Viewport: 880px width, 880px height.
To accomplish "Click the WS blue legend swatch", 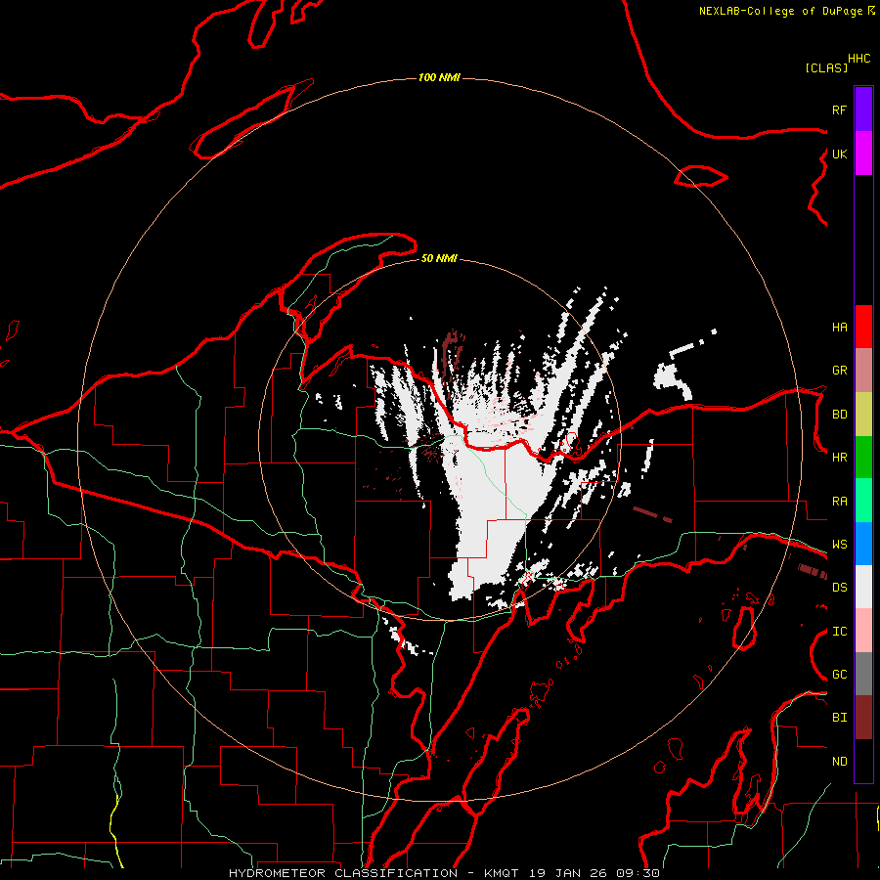I will coord(863,544).
